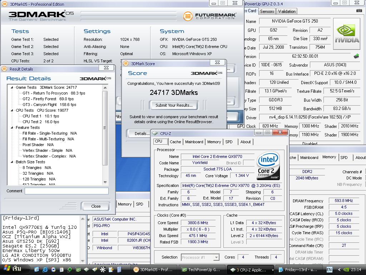The image size is (366, 275).
Task: Click Core Speed value 3800.6 MHz
Action: (198, 223)
